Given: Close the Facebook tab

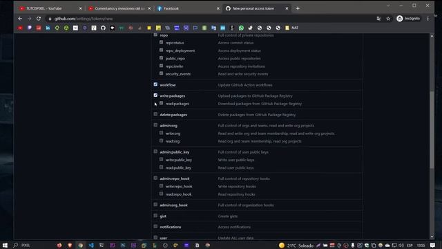Looking at the screenshot, I should point(218,8).
